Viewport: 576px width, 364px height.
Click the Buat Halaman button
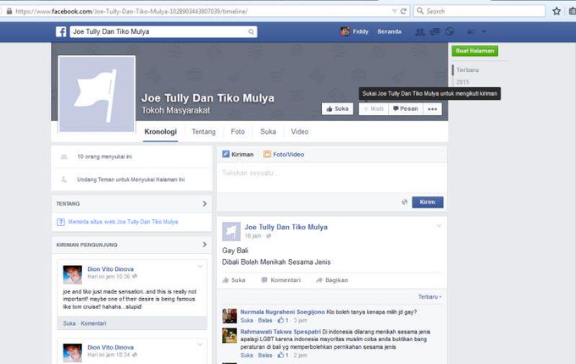pos(475,51)
